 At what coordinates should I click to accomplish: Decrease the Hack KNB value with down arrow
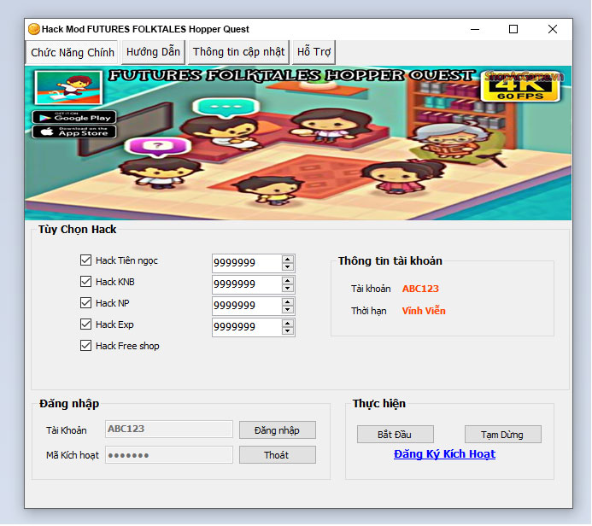click(x=288, y=289)
